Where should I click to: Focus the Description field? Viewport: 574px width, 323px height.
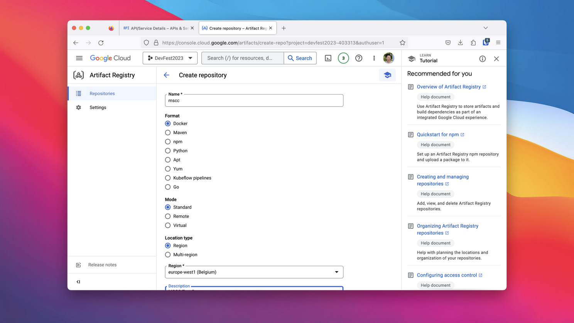click(254, 288)
